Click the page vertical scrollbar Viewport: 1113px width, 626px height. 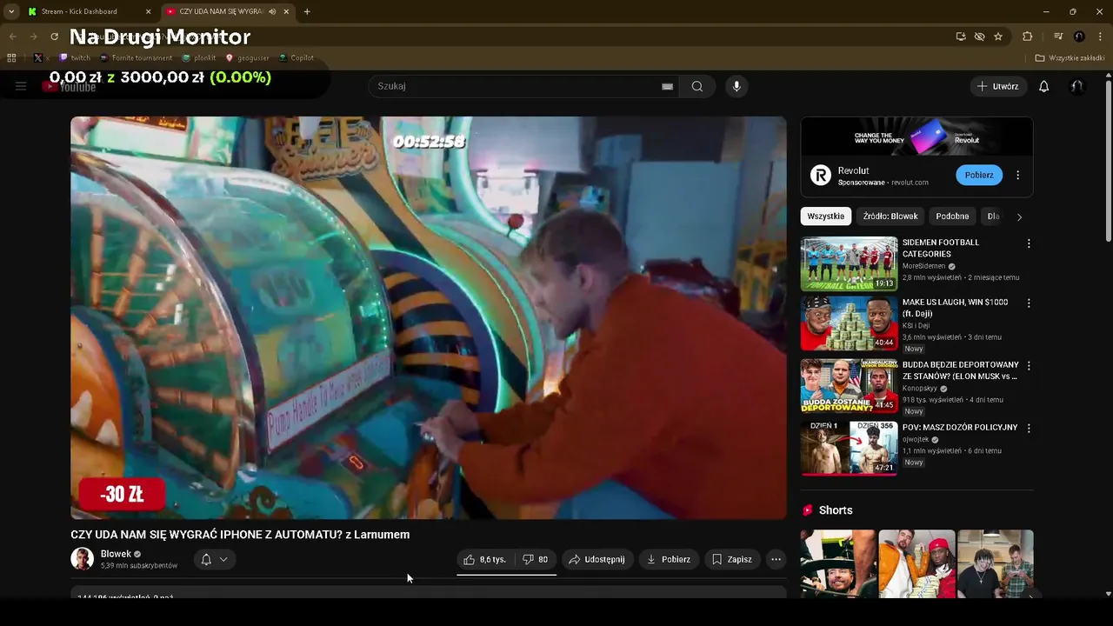point(1108,161)
